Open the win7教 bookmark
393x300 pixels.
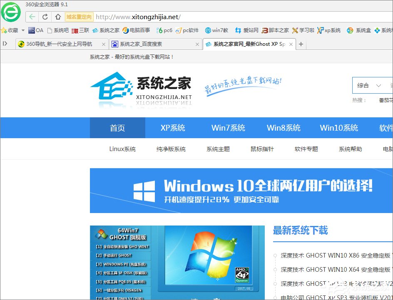[216, 30]
